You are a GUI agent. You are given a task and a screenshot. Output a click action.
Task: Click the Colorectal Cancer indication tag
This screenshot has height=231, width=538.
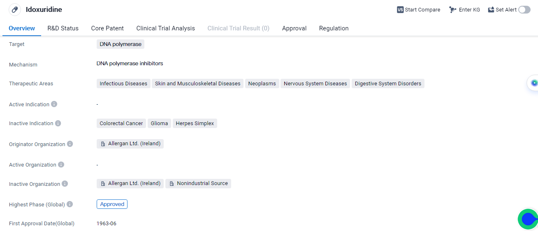121,124
